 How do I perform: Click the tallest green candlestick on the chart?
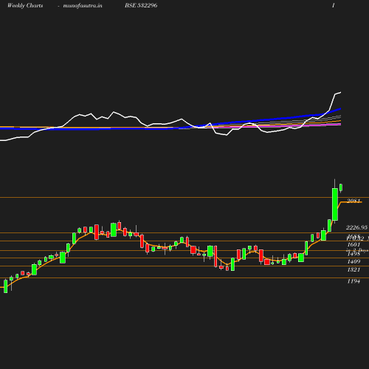[x=335, y=204]
